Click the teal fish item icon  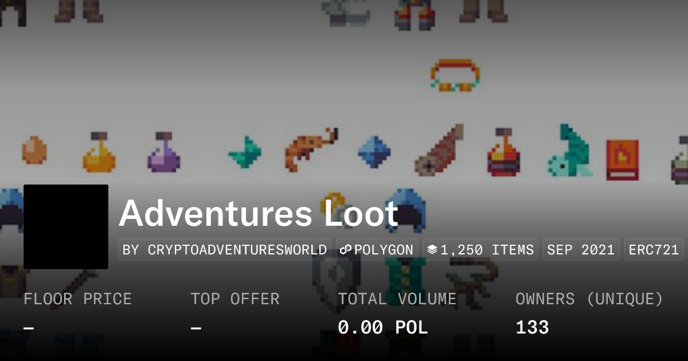[570, 151]
